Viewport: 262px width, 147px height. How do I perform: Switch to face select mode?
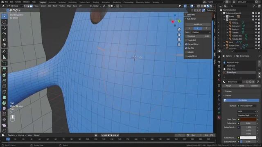[31, 6]
